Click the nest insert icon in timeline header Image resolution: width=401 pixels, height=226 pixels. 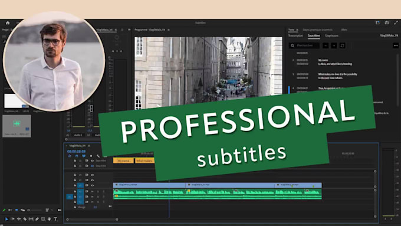(x=70, y=156)
